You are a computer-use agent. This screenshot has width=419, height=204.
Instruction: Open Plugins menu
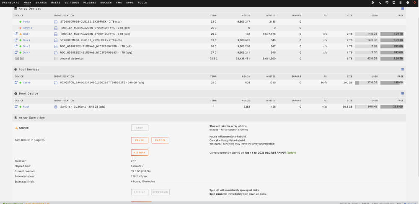(90, 3)
